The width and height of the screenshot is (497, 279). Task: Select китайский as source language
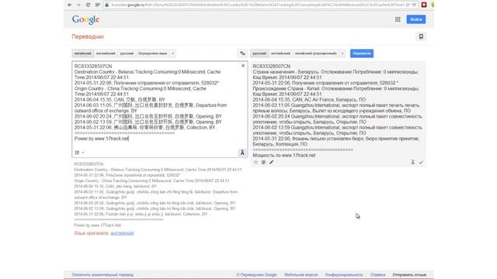click(83, 53)
